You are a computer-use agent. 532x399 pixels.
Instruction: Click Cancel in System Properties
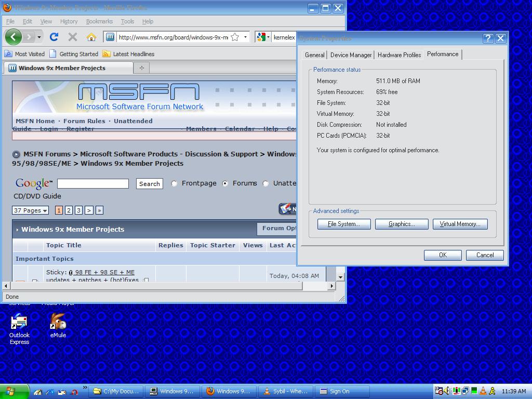[x=485, y=255]
